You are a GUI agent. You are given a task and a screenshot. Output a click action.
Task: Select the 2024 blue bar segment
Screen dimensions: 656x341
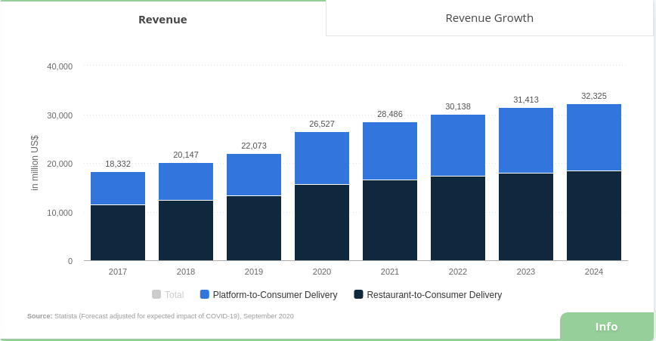pyautogui.click(x=594, y=137)
